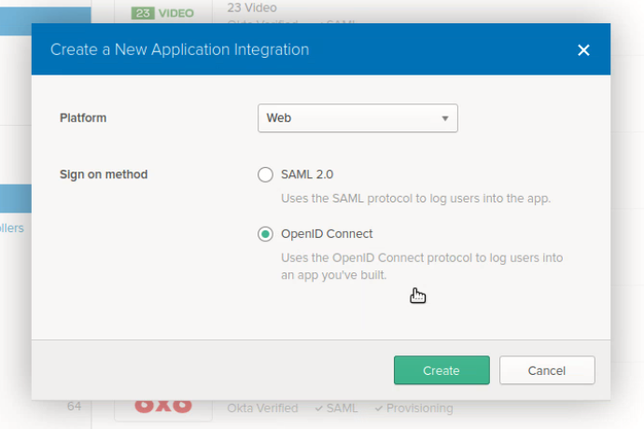Click the 23 Video logo behind the dialog
The image size is (644, 429).
(x=162, y=13)
